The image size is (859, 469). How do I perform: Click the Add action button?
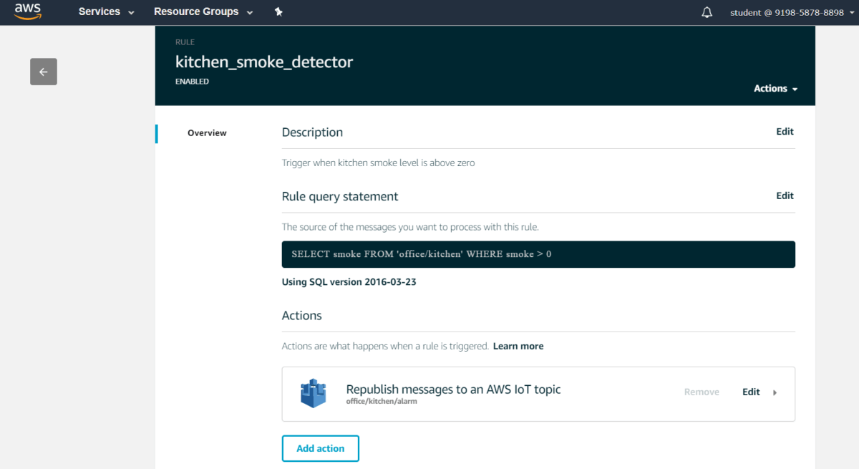[x=321, y=448]
